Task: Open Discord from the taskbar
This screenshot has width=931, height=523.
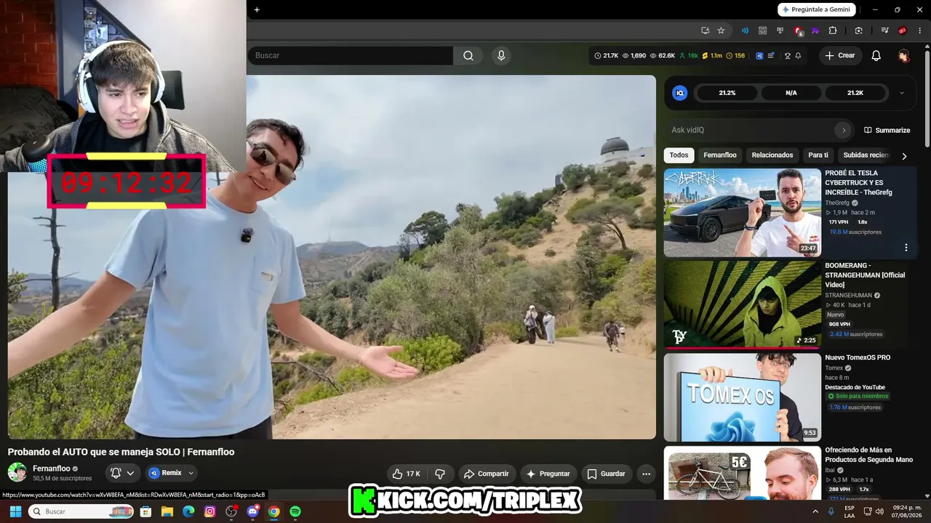Action: pyautogui.click(x=252, y=511)
